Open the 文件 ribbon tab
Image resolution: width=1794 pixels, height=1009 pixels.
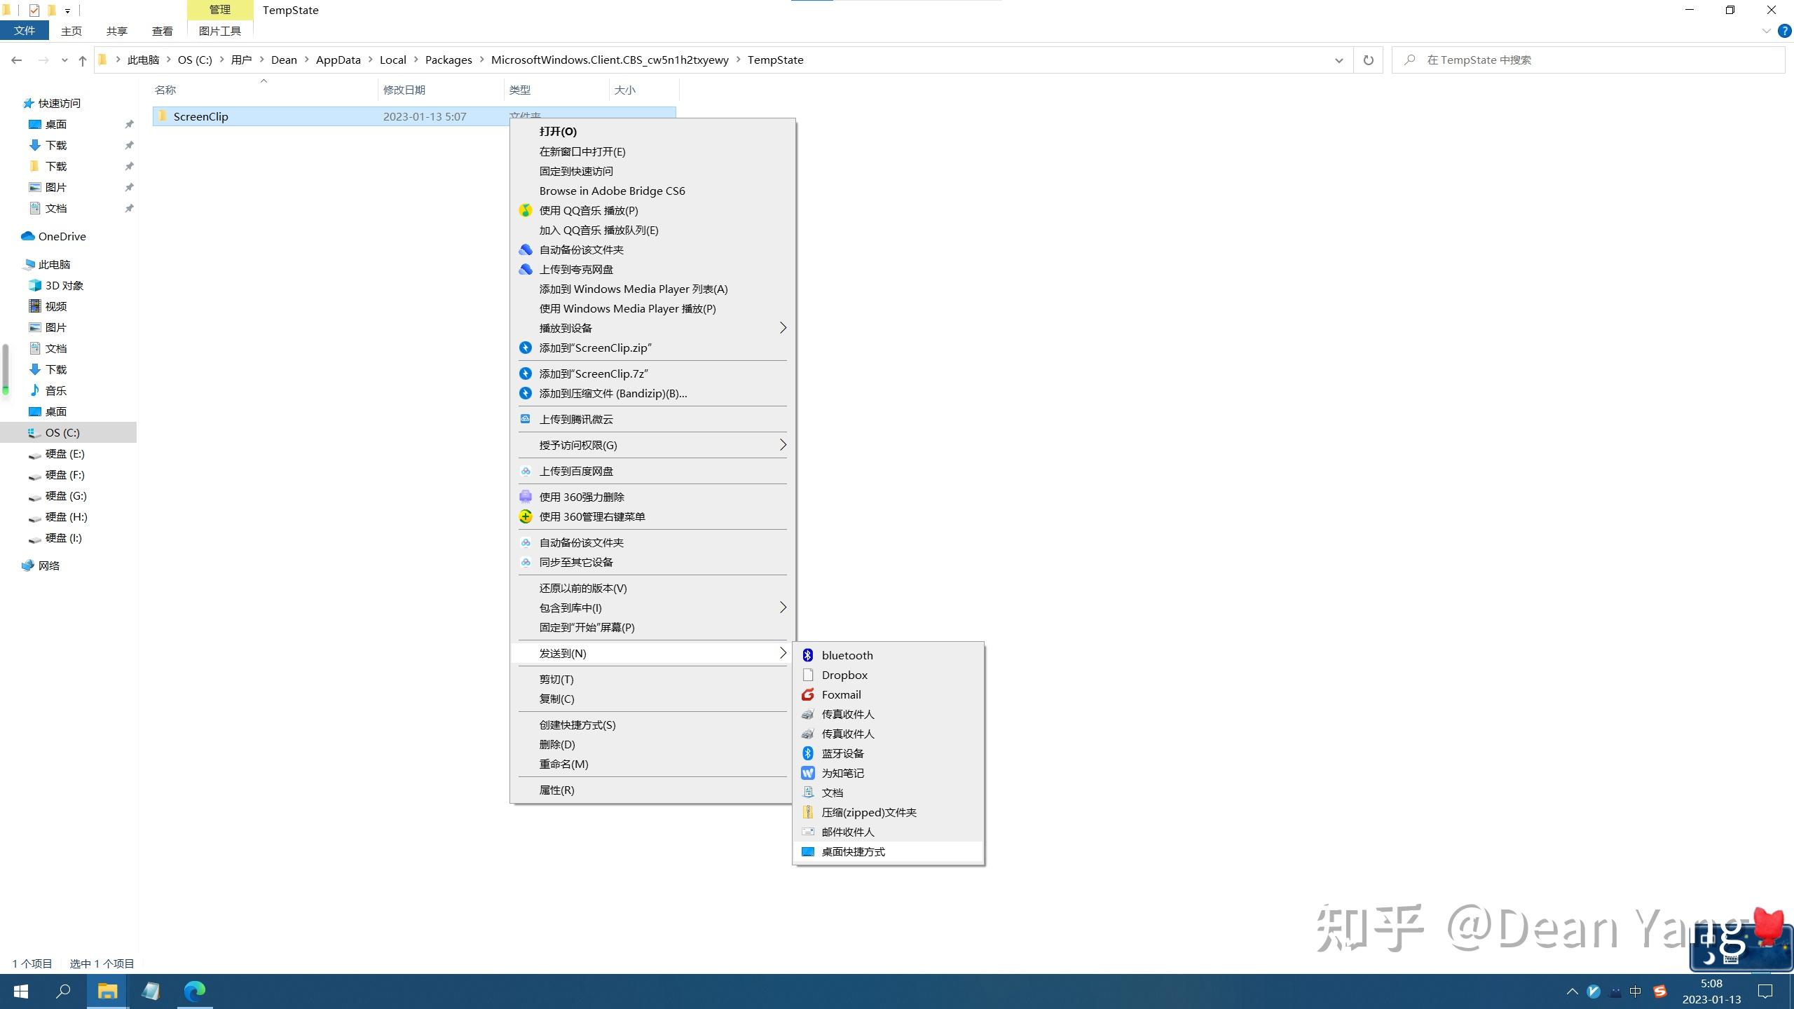[x=25, y=31]
